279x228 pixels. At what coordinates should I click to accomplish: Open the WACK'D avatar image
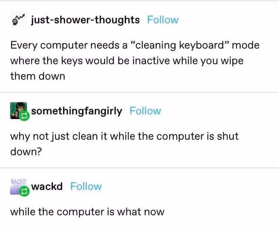18,186
